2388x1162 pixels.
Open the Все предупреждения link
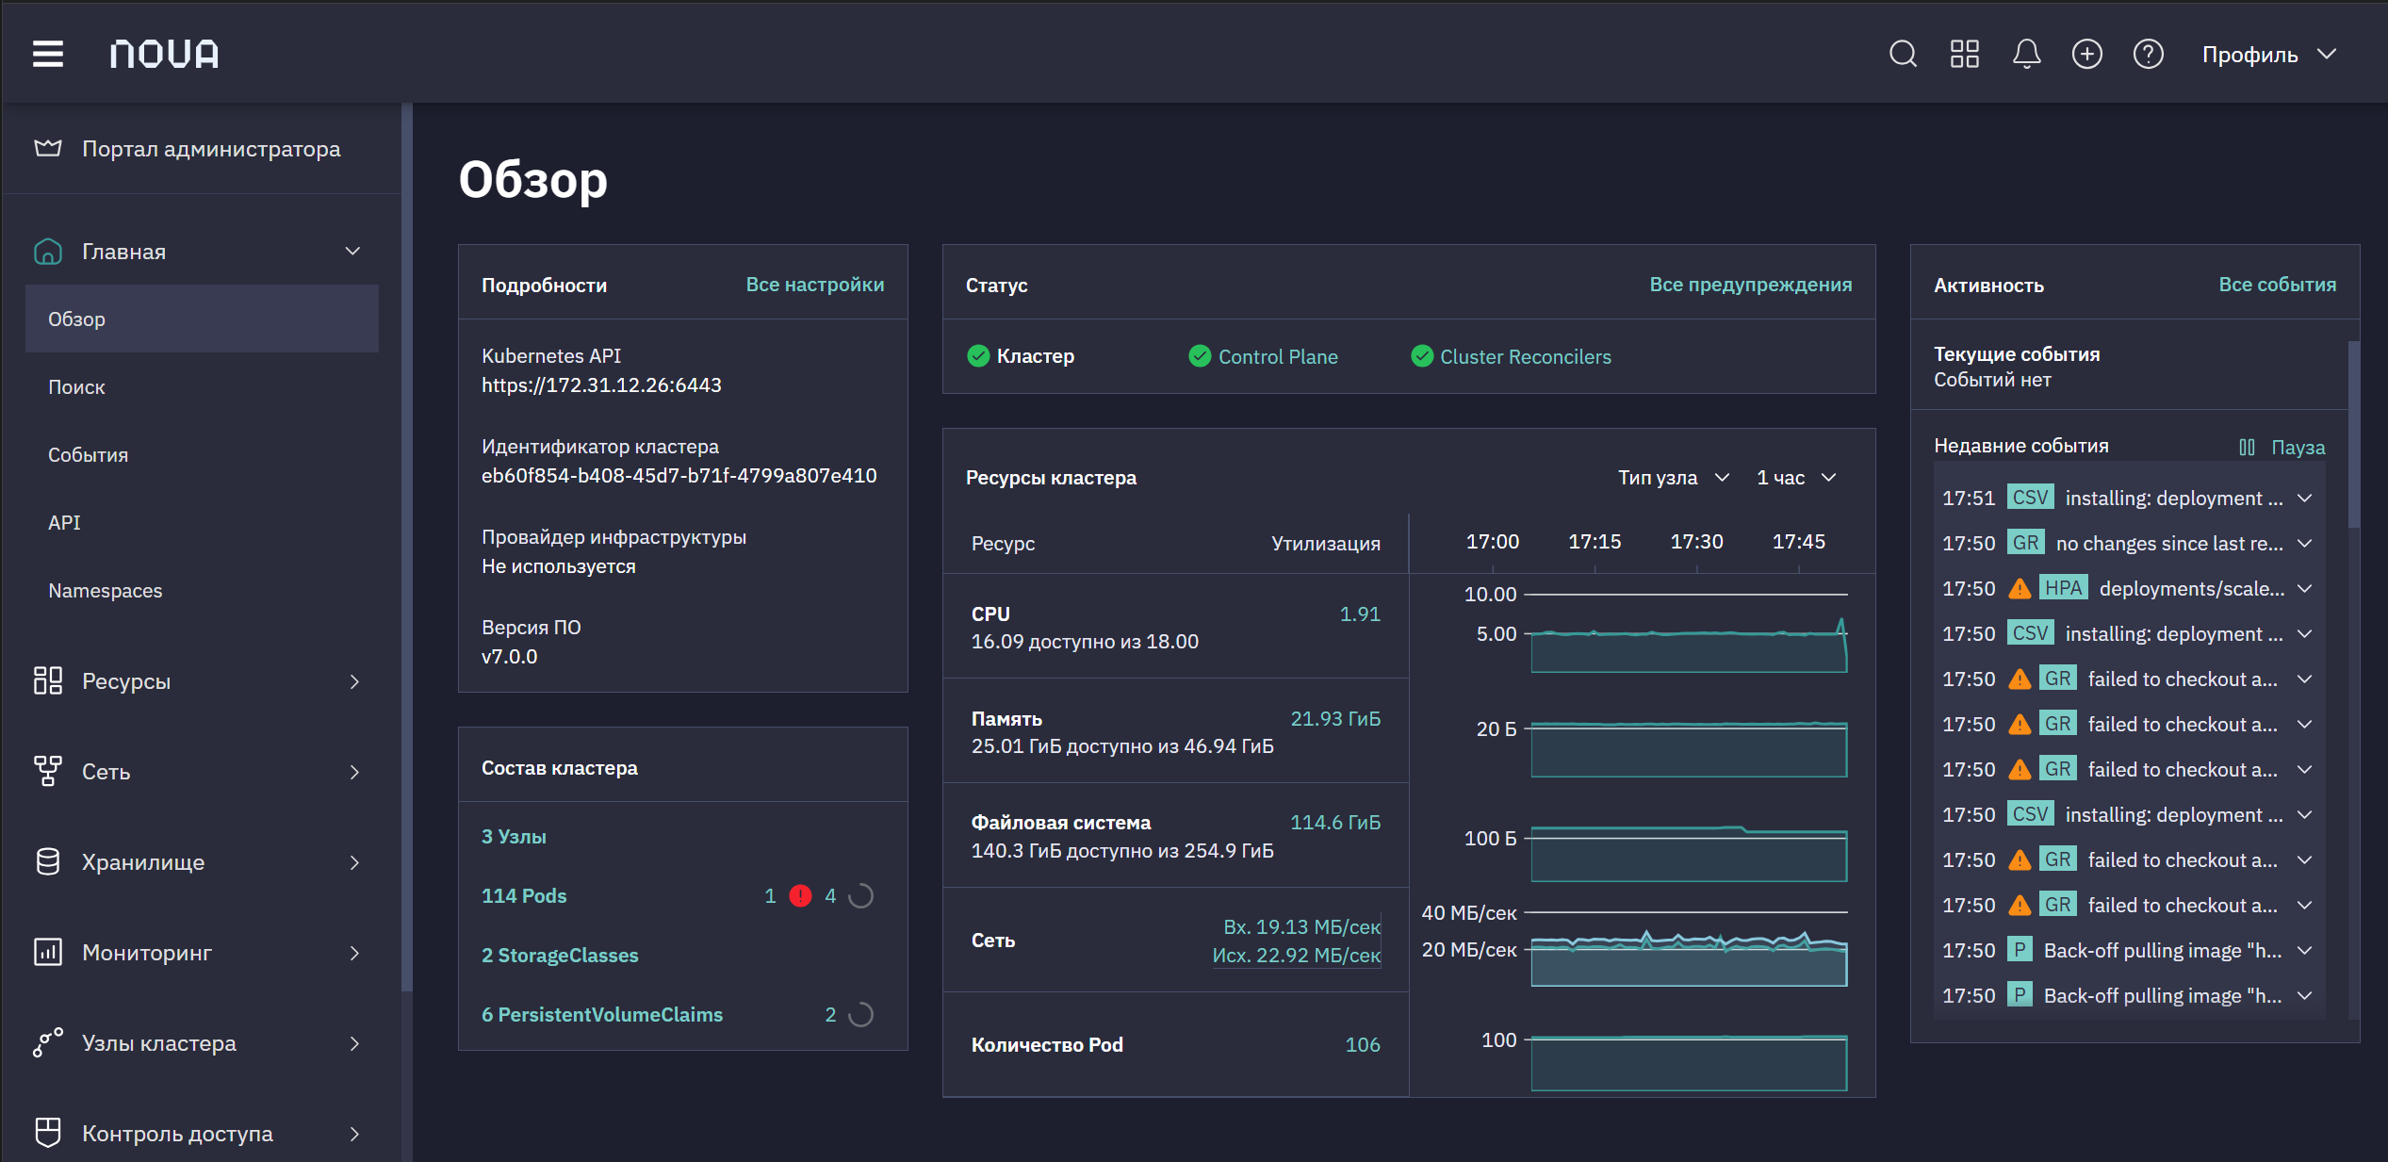click(x=1750, y=285)
